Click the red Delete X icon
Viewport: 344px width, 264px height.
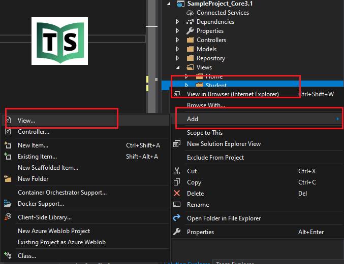pos(177,193)
